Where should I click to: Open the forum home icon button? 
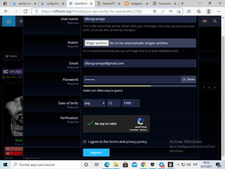9,21
